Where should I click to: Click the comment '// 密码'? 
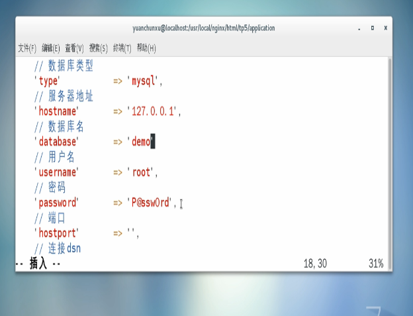[50, 187]
